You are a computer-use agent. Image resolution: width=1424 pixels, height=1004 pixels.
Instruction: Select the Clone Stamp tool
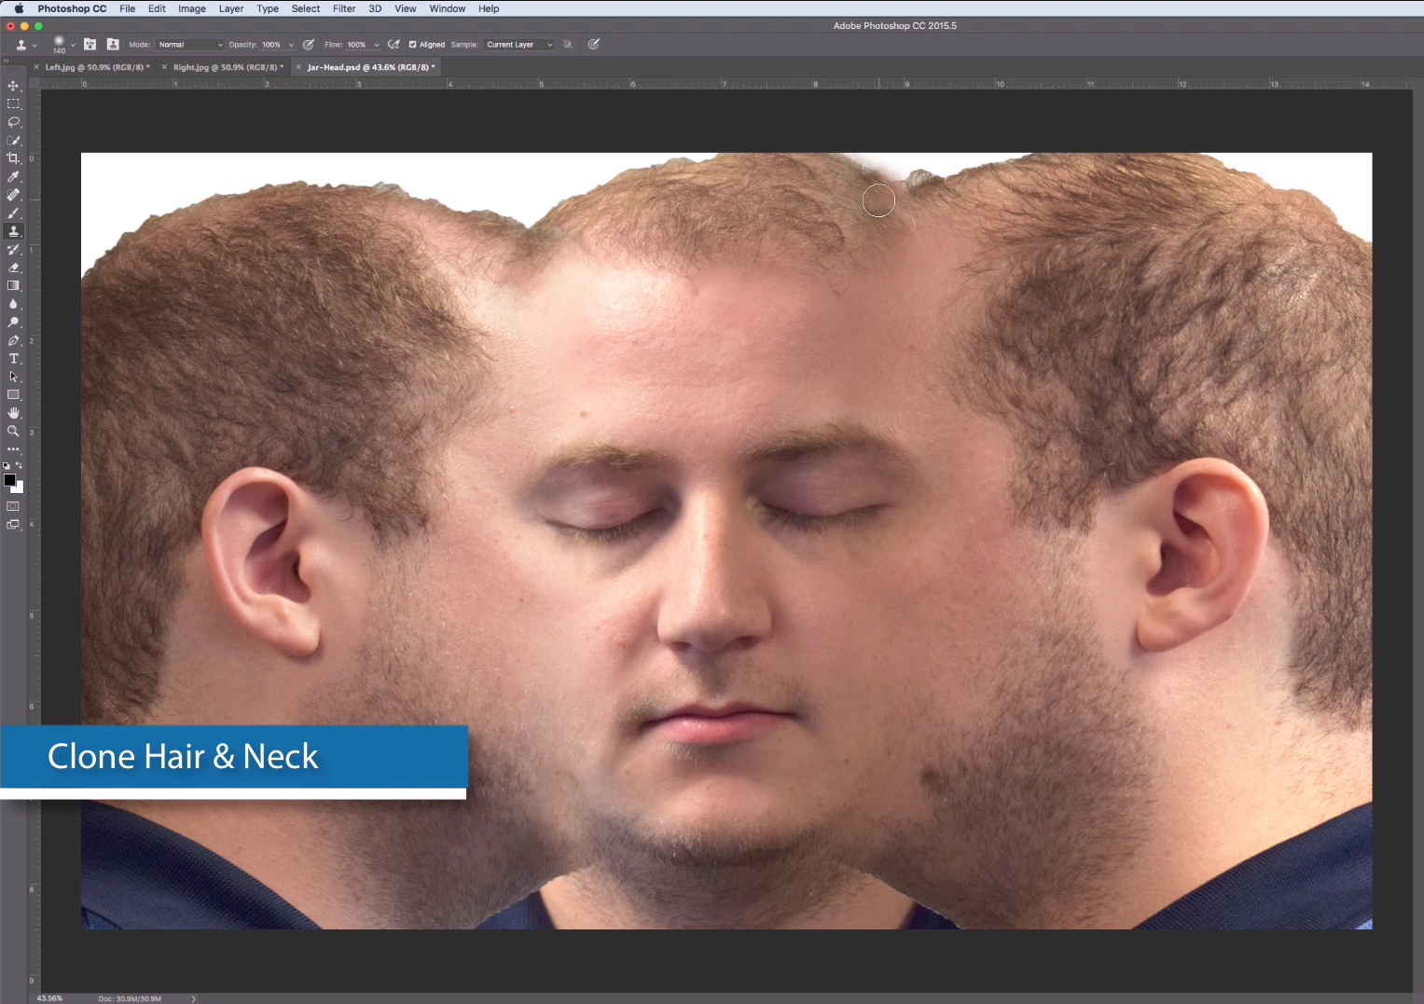pyautogui.click(x=13, y=231)
